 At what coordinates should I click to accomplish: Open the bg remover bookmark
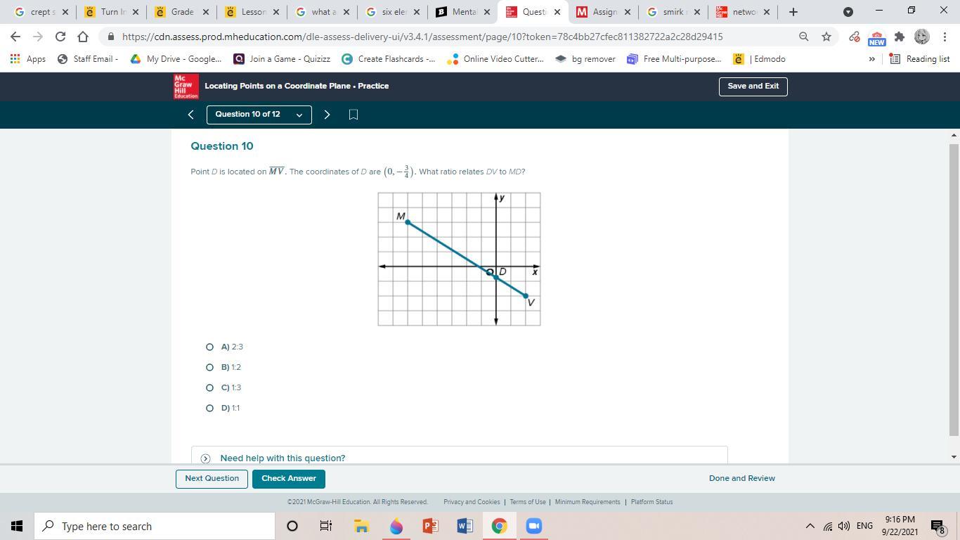pos(585,59)
